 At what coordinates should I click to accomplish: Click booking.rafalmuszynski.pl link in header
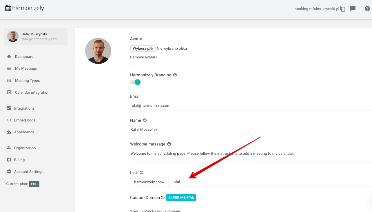[x=317, y=9]
